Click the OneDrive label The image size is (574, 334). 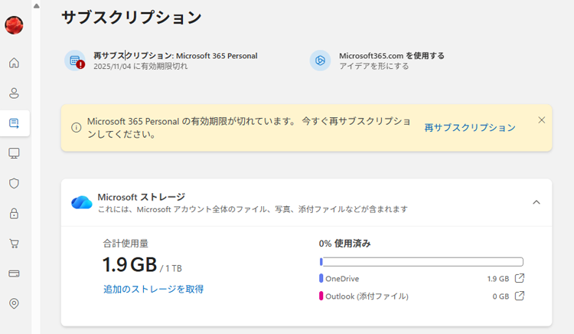pyautogui.click(x=342, y=279)
